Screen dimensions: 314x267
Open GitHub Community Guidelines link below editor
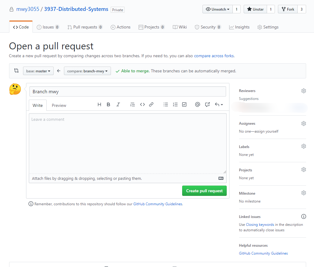[158, 204]
